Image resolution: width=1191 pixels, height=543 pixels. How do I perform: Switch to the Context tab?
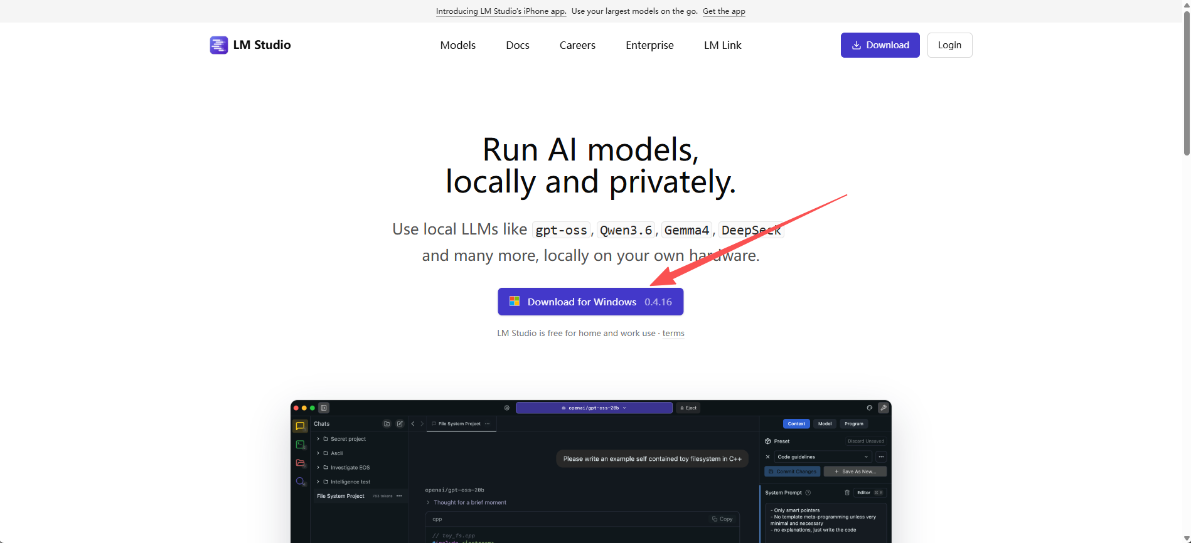pyautogui.click(x=796, y=424)
